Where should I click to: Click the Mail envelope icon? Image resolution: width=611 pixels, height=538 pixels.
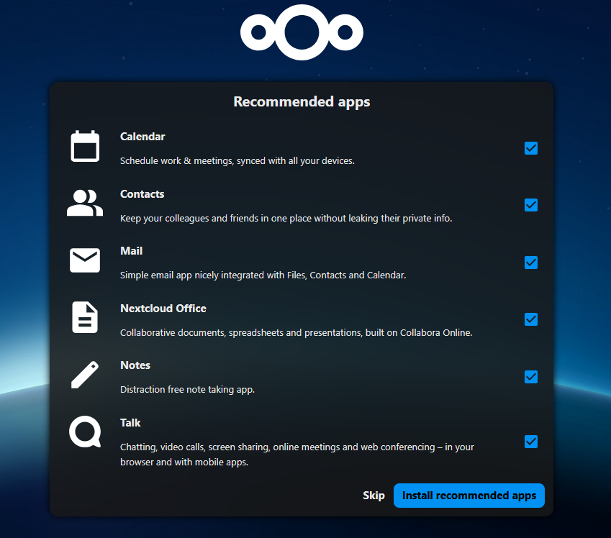pyautogui.click(x=85, y=260)
